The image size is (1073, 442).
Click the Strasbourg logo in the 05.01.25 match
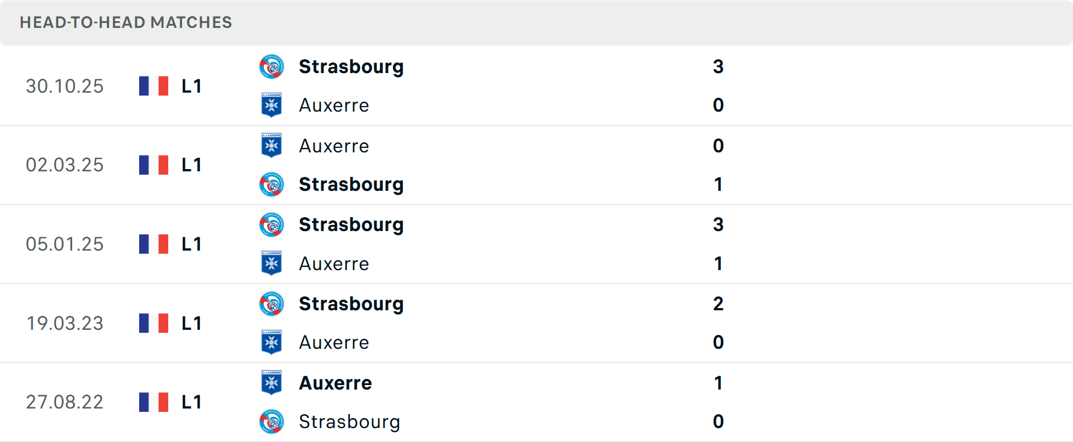[272, 224]
